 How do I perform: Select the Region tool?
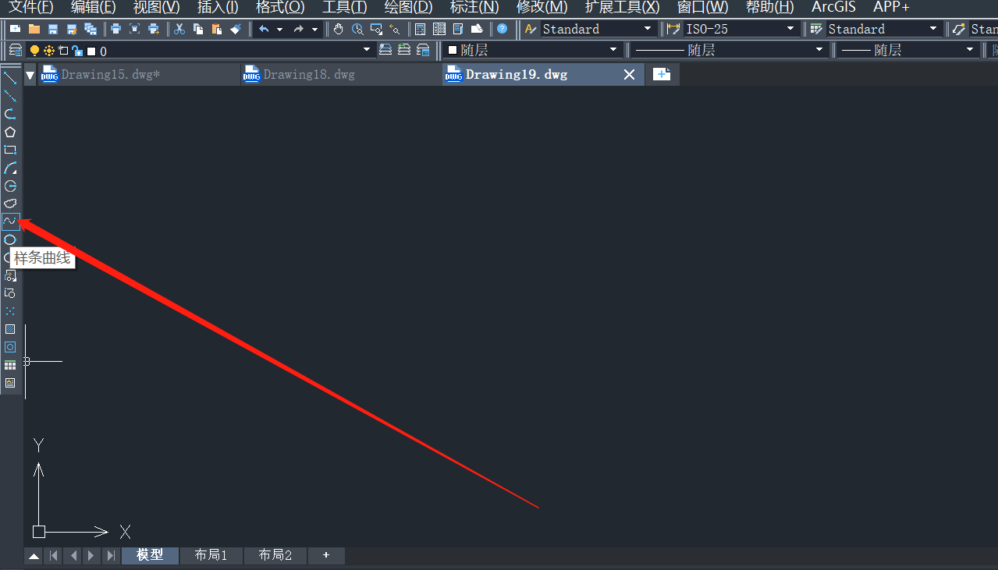(x=10, y=347)
